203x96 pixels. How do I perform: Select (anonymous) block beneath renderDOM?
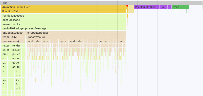(x=13, y=41)
